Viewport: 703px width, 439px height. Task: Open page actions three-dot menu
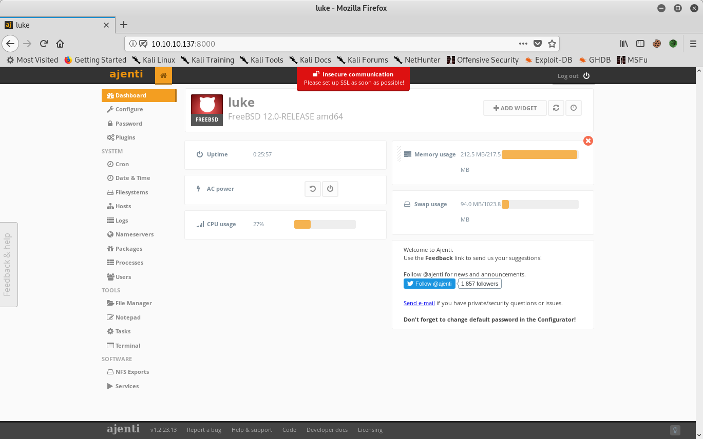coord(523,44)
